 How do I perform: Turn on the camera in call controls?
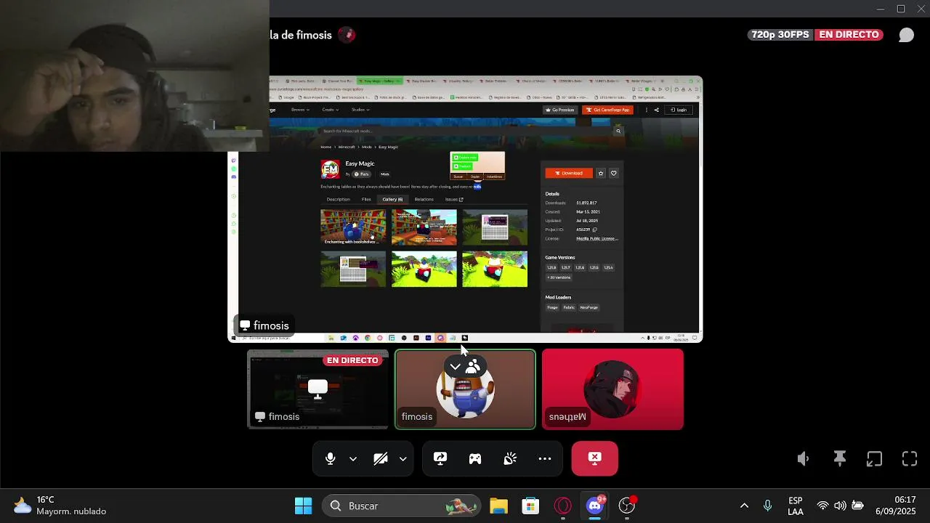(x=380, y=458)
